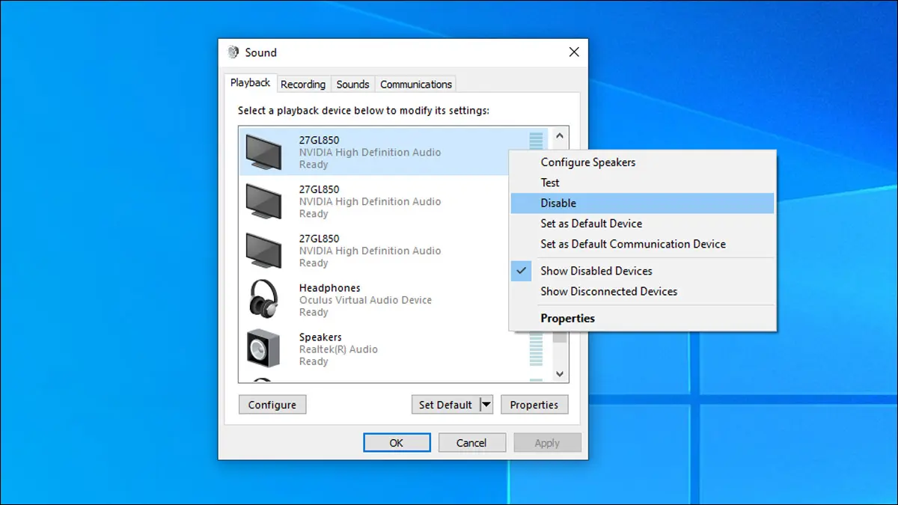Click the Properties button below the list

[x=534, y=405]
